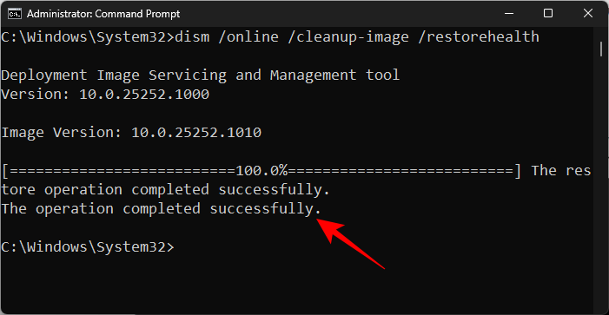This screenshot has height=315, width=609.
Task: Open the Command Prompt system menu icon
Action: coord(15,14)
